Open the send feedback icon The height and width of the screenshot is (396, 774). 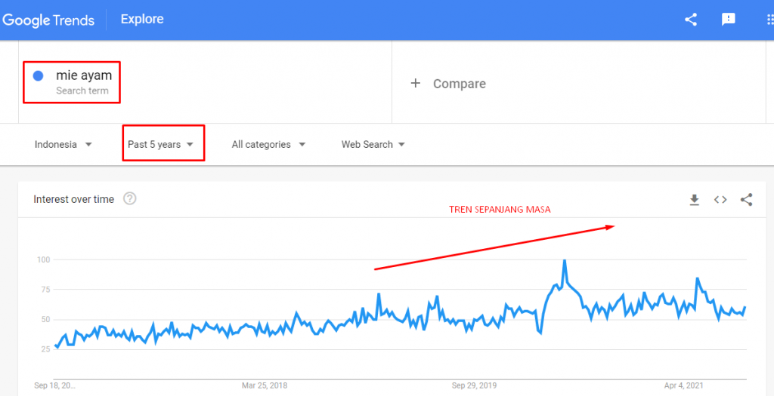coord(729,20)
